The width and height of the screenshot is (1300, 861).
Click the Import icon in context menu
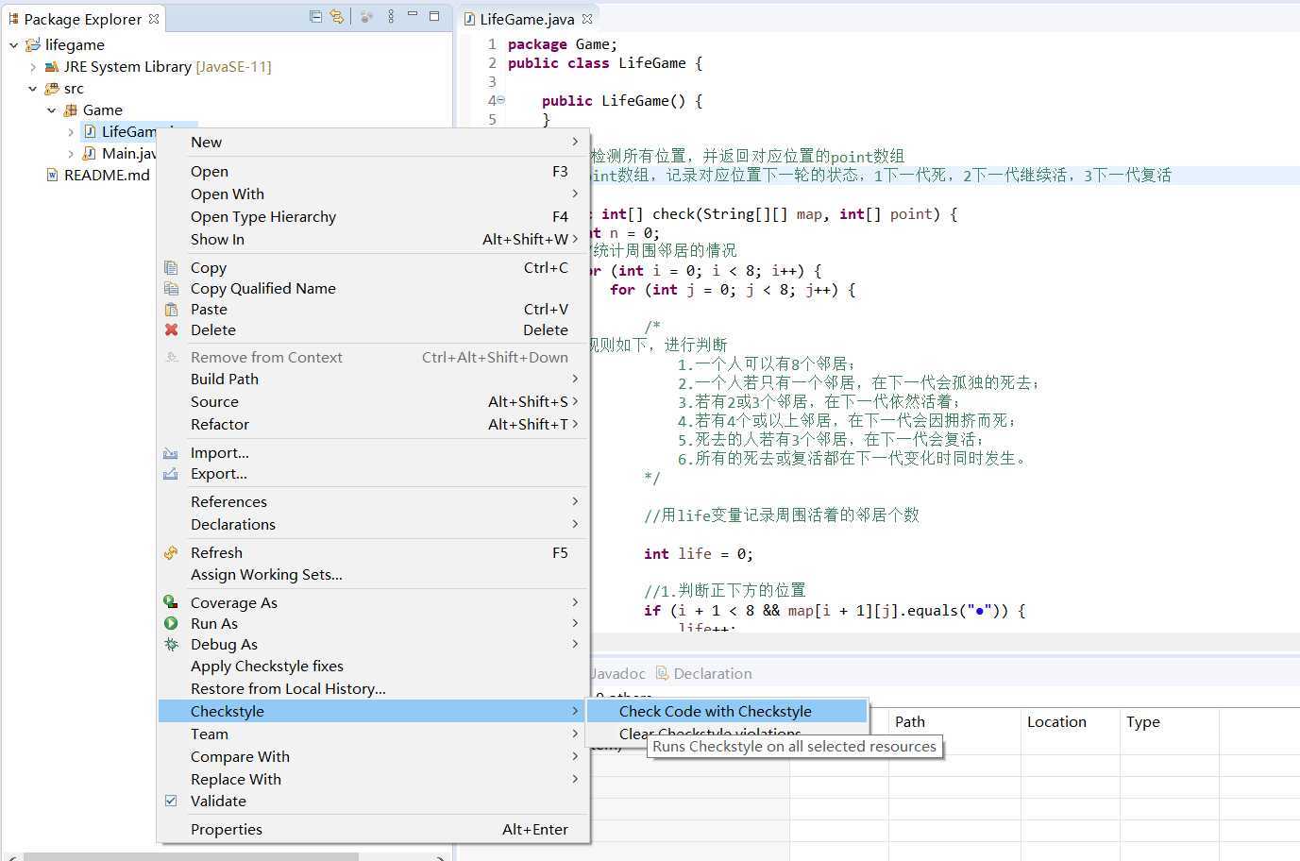tap(171, 453)
